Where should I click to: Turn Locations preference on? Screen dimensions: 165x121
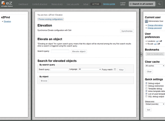tap(157, 41)
